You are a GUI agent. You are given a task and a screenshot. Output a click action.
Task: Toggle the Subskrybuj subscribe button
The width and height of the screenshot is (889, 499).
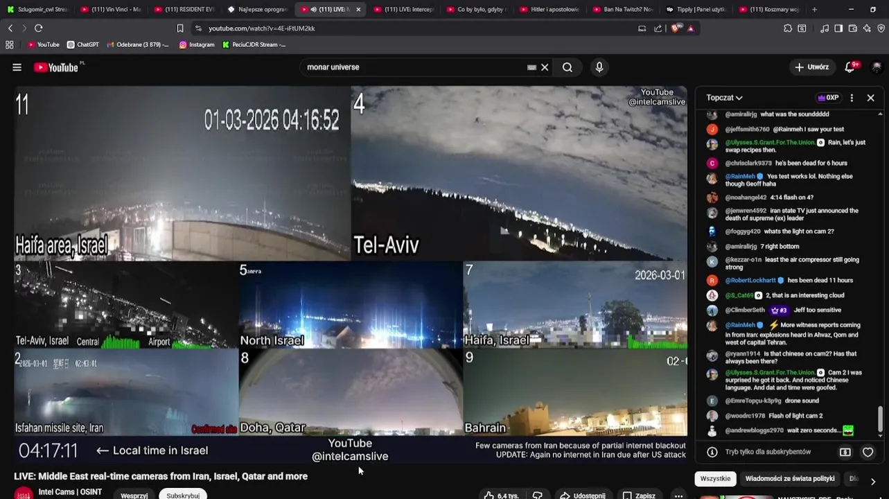pos(183,496)
